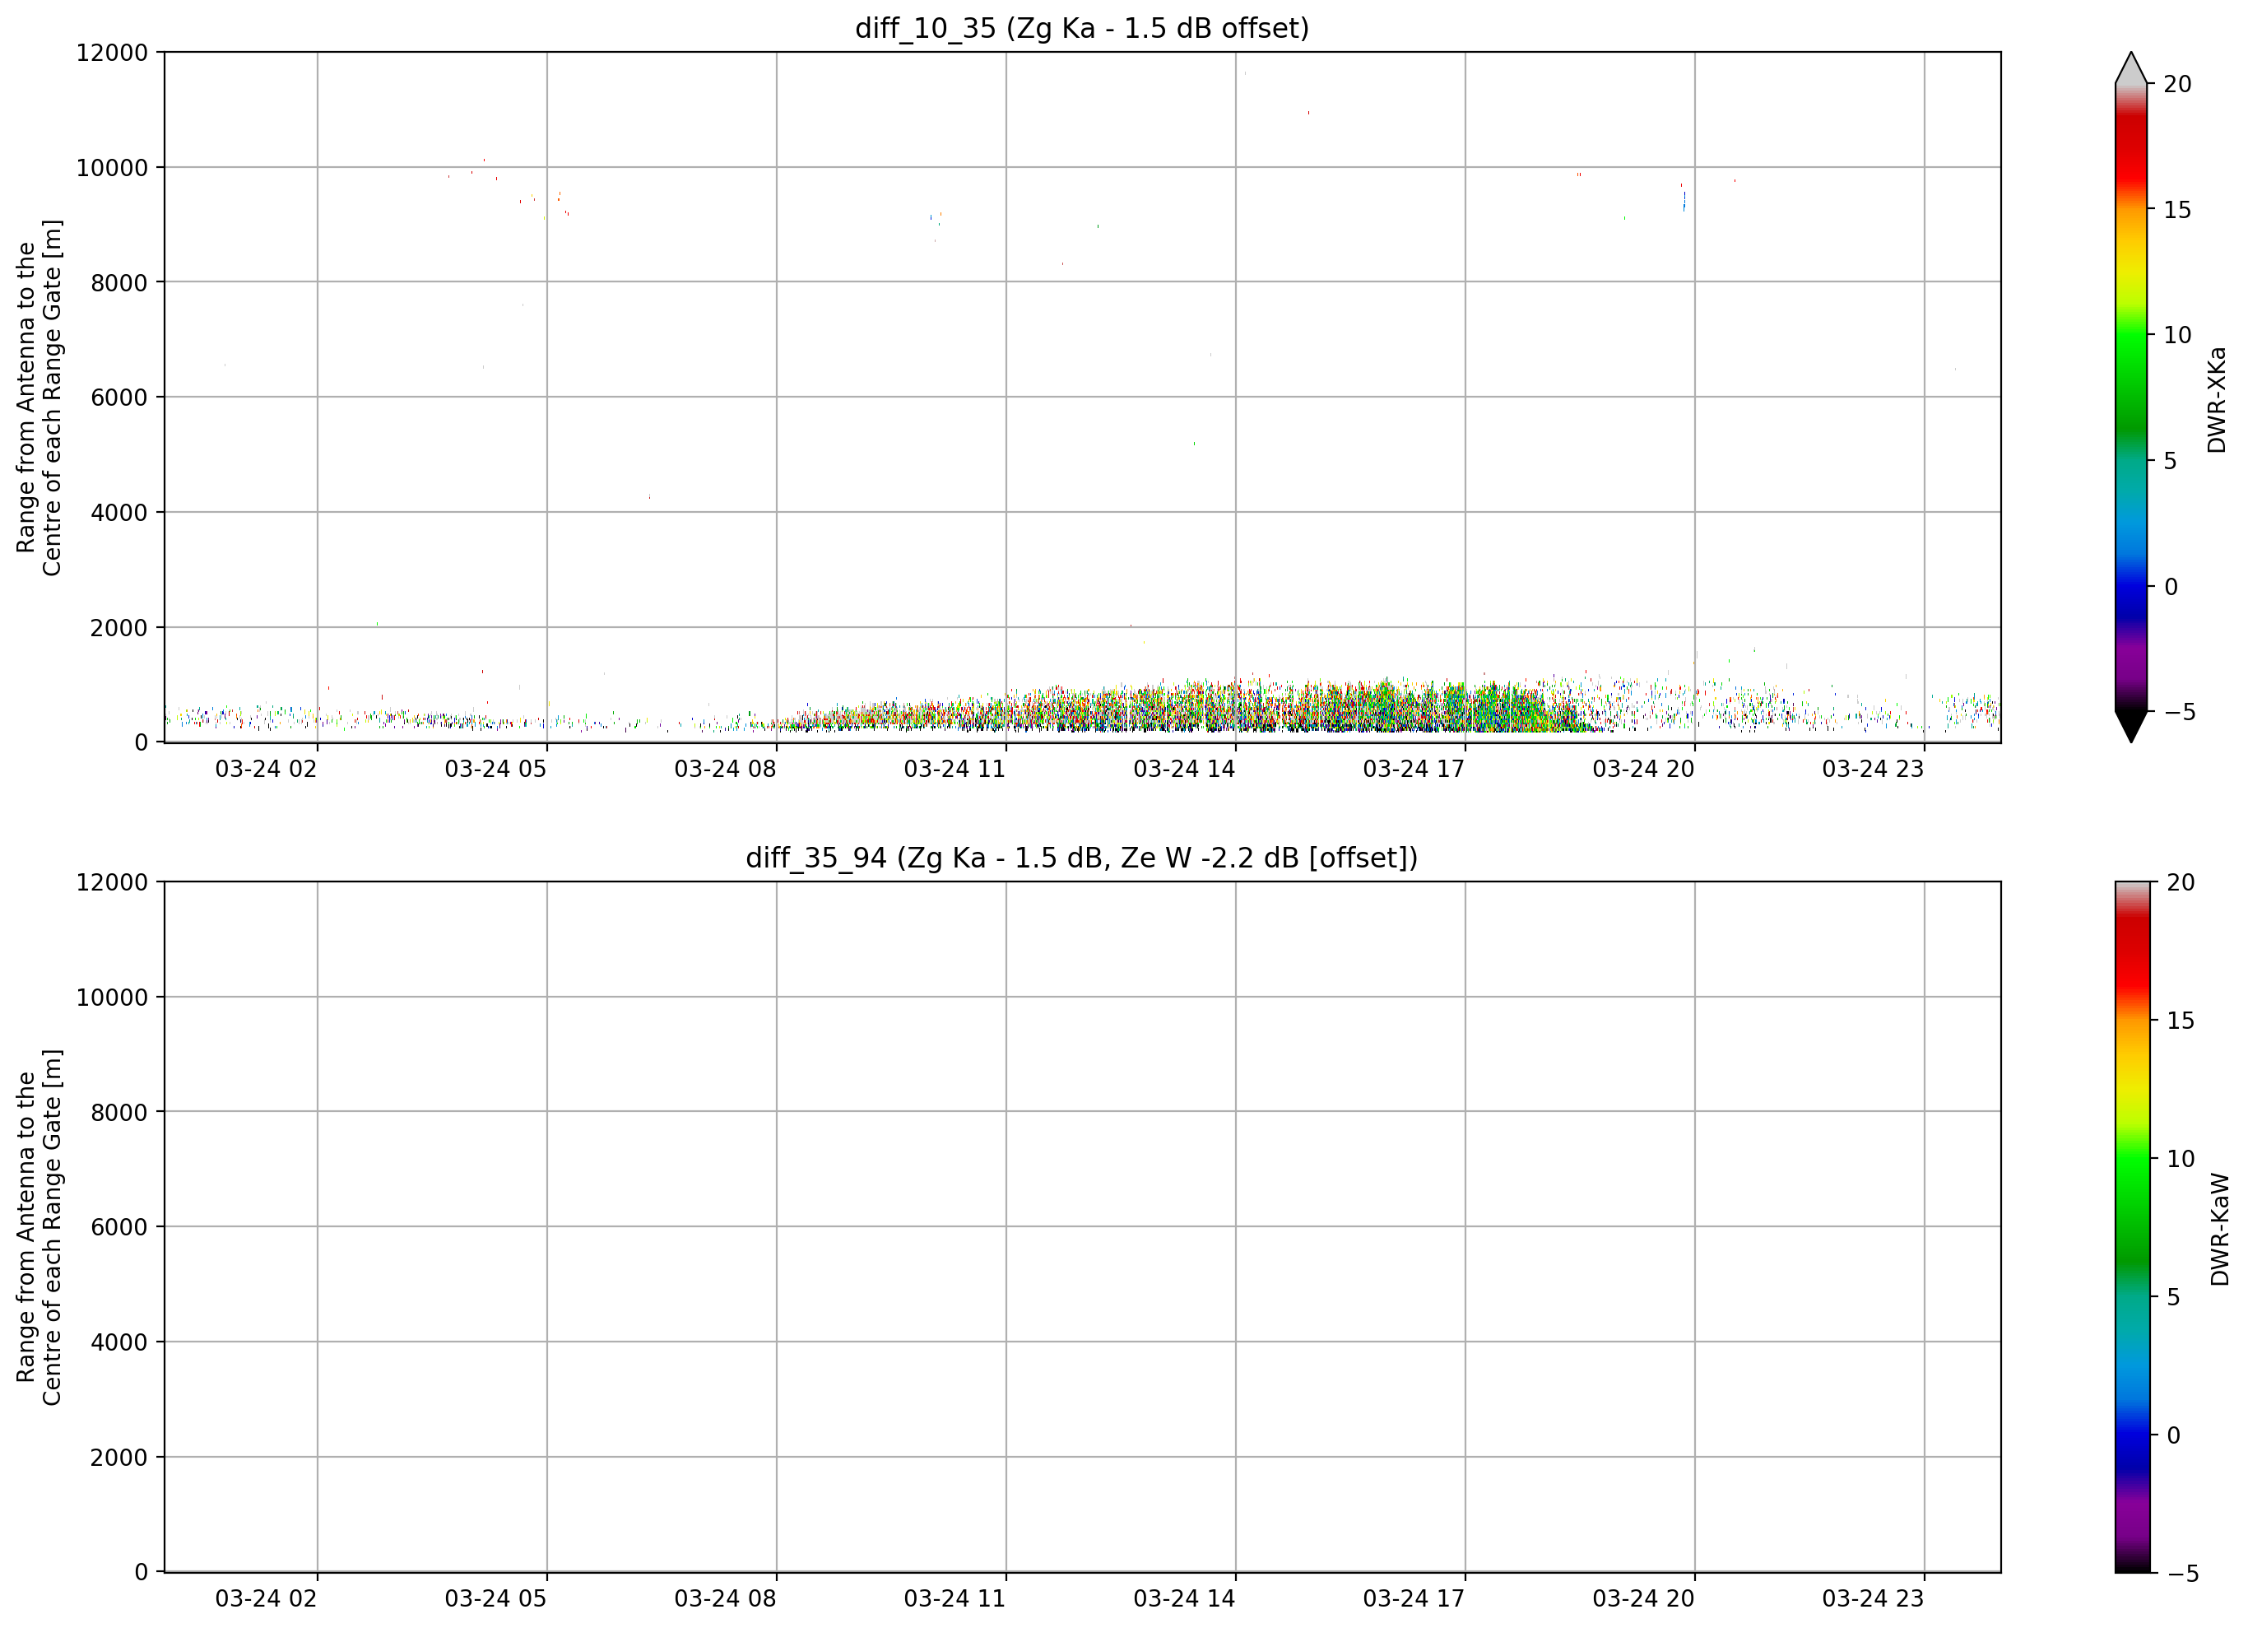Image resolution: width=2248 pixels, height=1628 pixels.
Task: Click the 10000 y-tick in diff_35_94 plot
Action: (x=112, y=998)
